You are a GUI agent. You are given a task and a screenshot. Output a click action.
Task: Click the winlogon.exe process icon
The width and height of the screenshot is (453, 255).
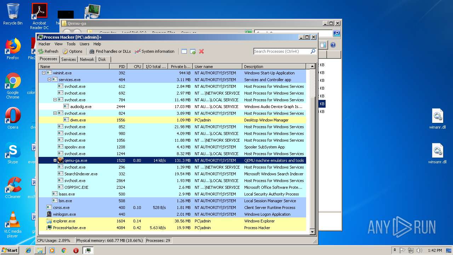(x=49, y=214)
